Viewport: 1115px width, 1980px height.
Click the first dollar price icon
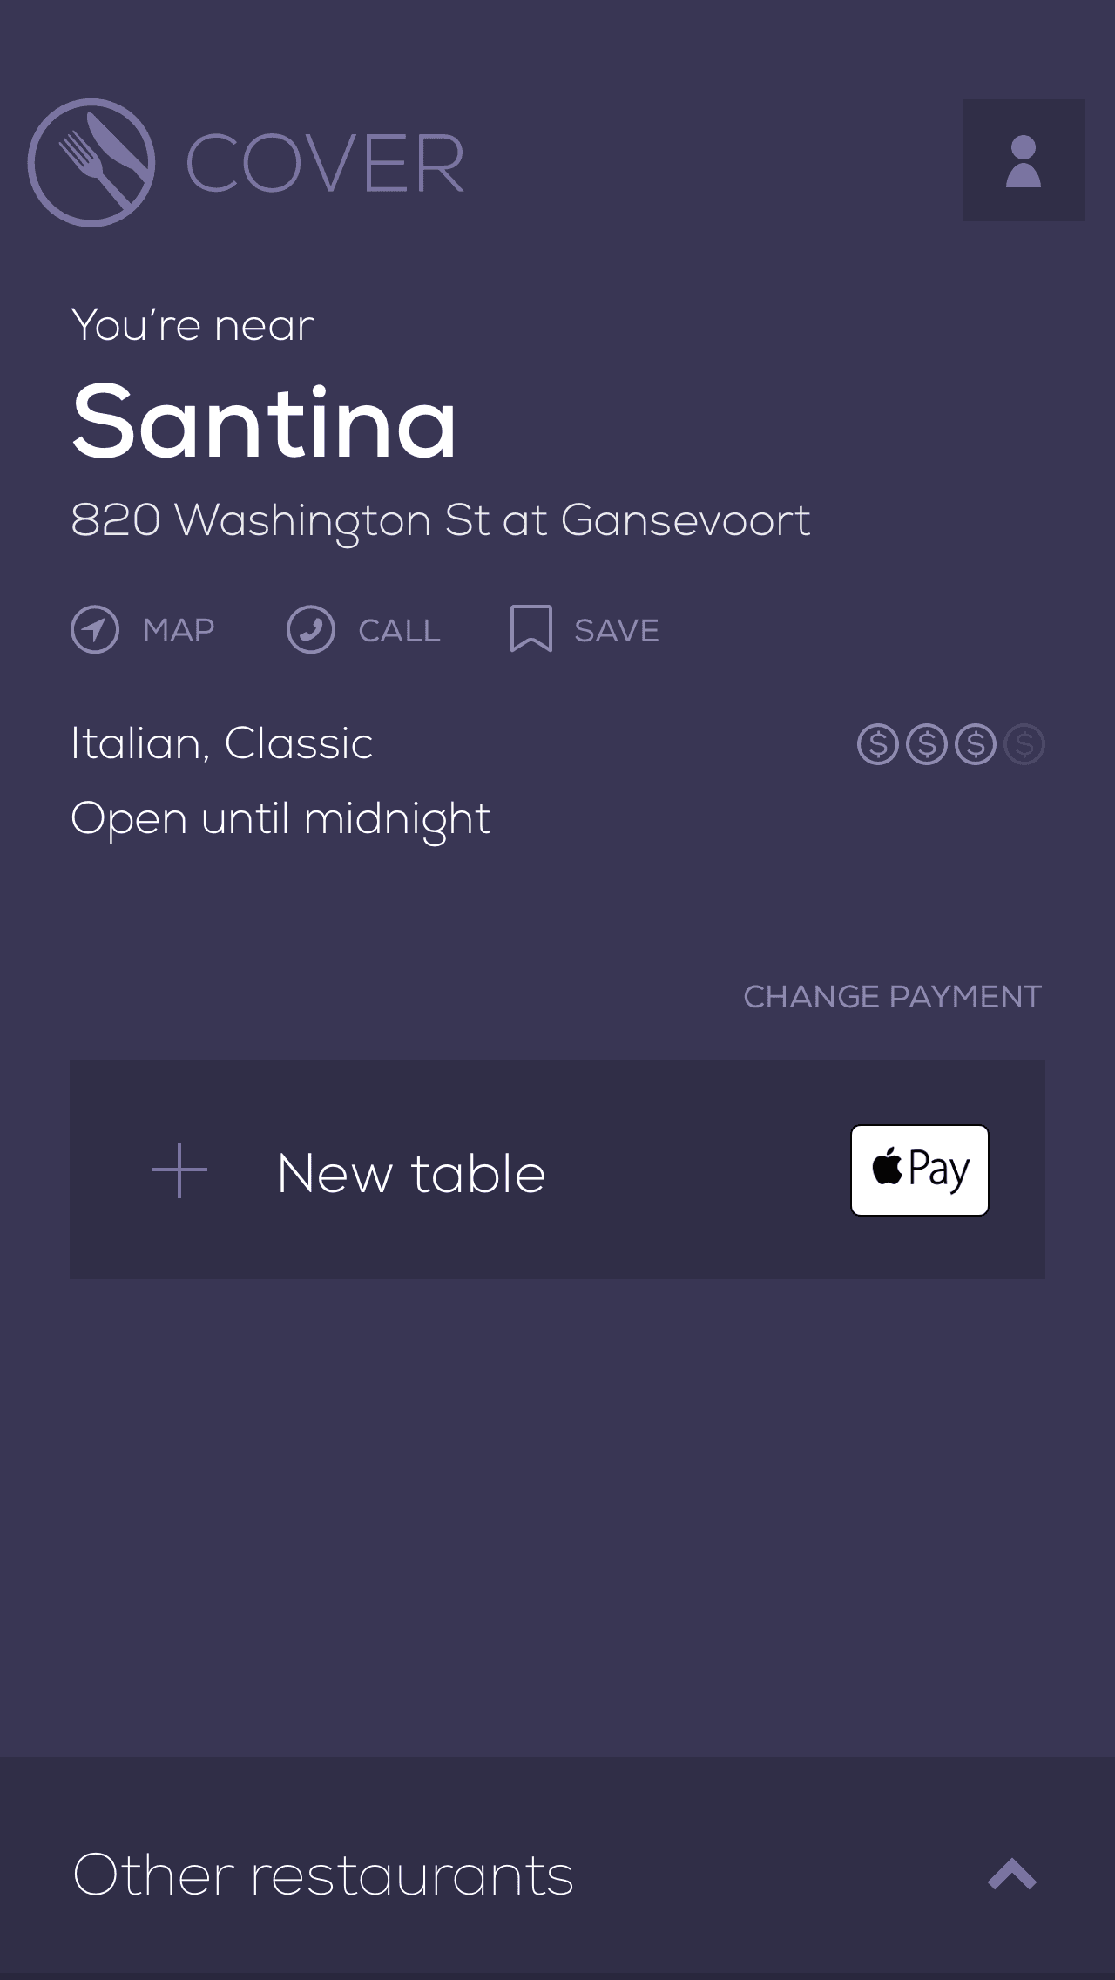pyautogui.click(x=877, y=744)
